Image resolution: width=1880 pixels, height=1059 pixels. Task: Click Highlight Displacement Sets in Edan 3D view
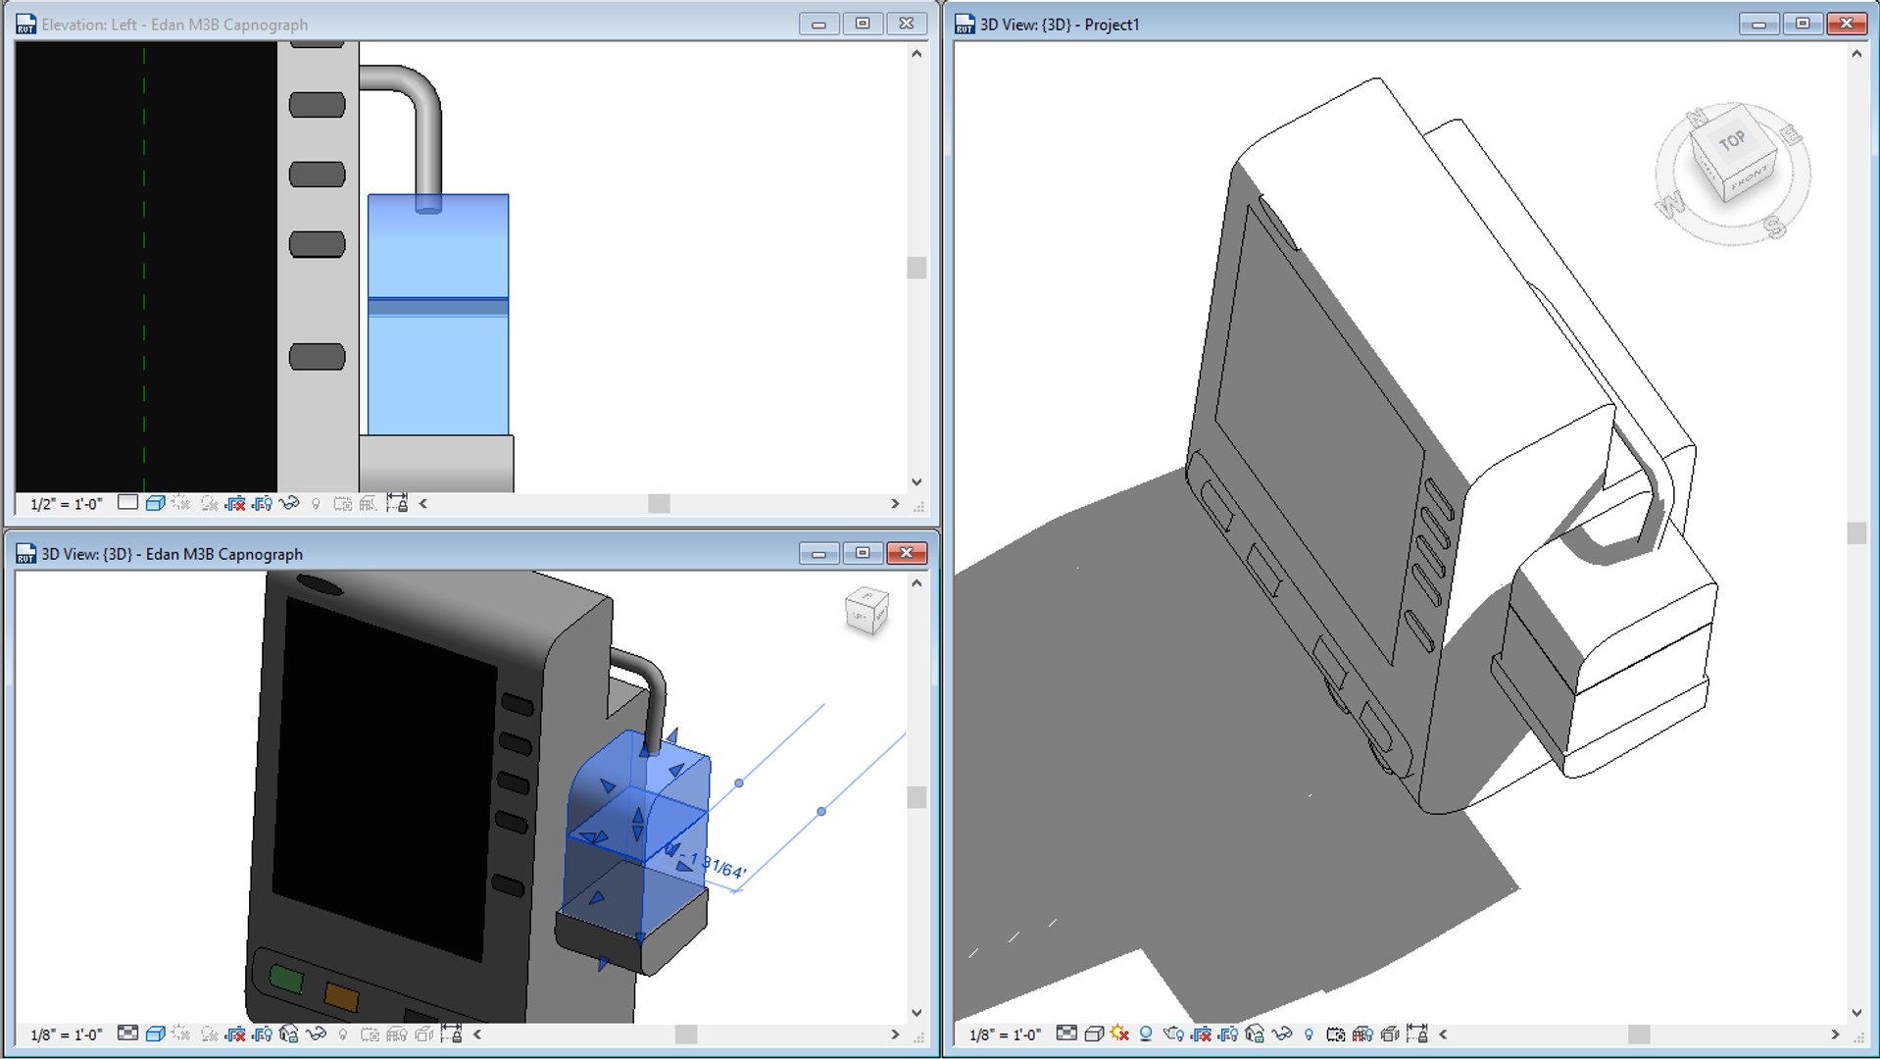tap(423, 1034)
